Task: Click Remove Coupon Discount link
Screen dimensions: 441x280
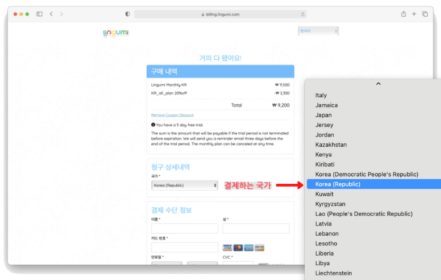Action: [x=172, y=115]
